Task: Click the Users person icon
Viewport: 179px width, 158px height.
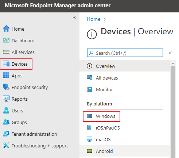Action: [x=6, y=110]
